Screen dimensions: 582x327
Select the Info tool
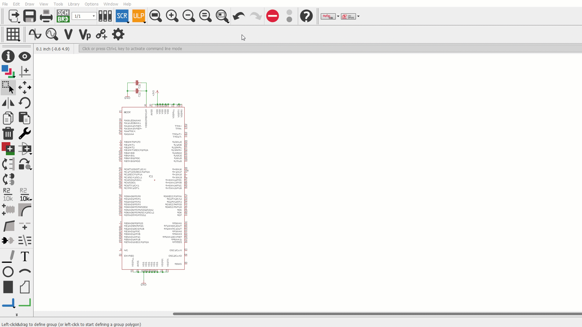pyautogui.click(x=8, y=56)
